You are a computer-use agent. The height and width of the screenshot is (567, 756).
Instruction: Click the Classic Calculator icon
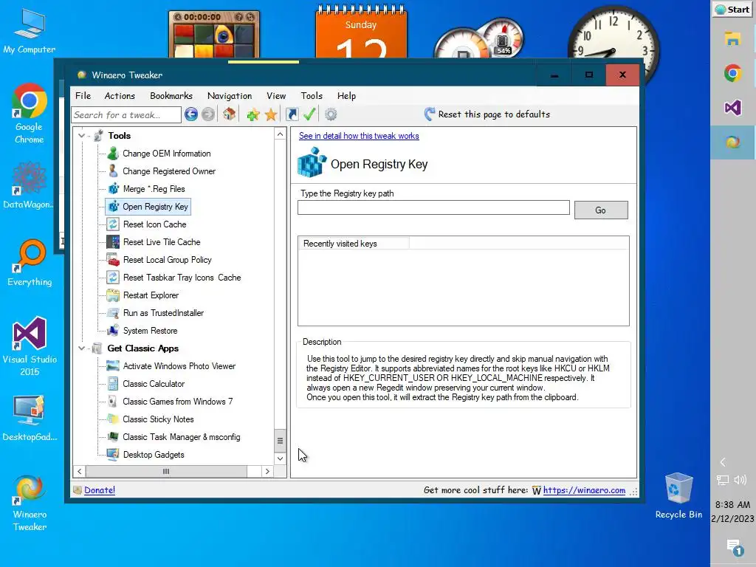click(113, 384)
